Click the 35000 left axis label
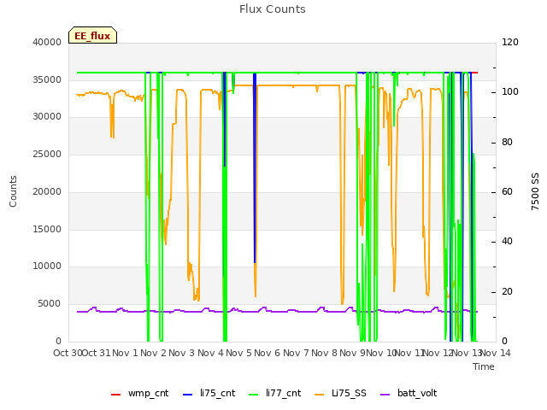 pyautogui.click(x=47, y=79)
